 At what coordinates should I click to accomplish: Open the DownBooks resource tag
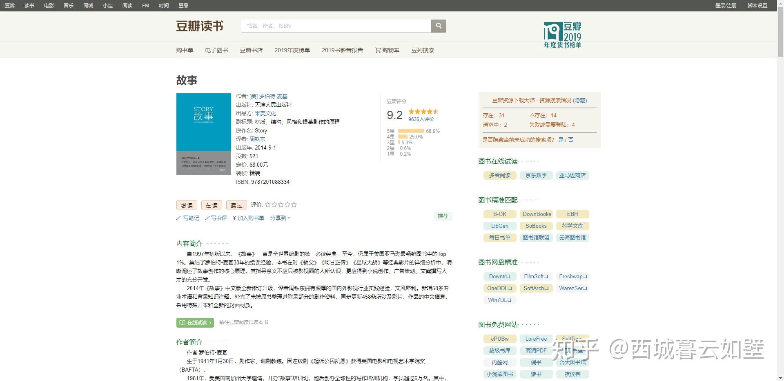pyautogui.click(x=536, y=214)
